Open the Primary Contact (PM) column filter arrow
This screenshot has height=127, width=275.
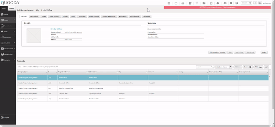pos(238,72)
